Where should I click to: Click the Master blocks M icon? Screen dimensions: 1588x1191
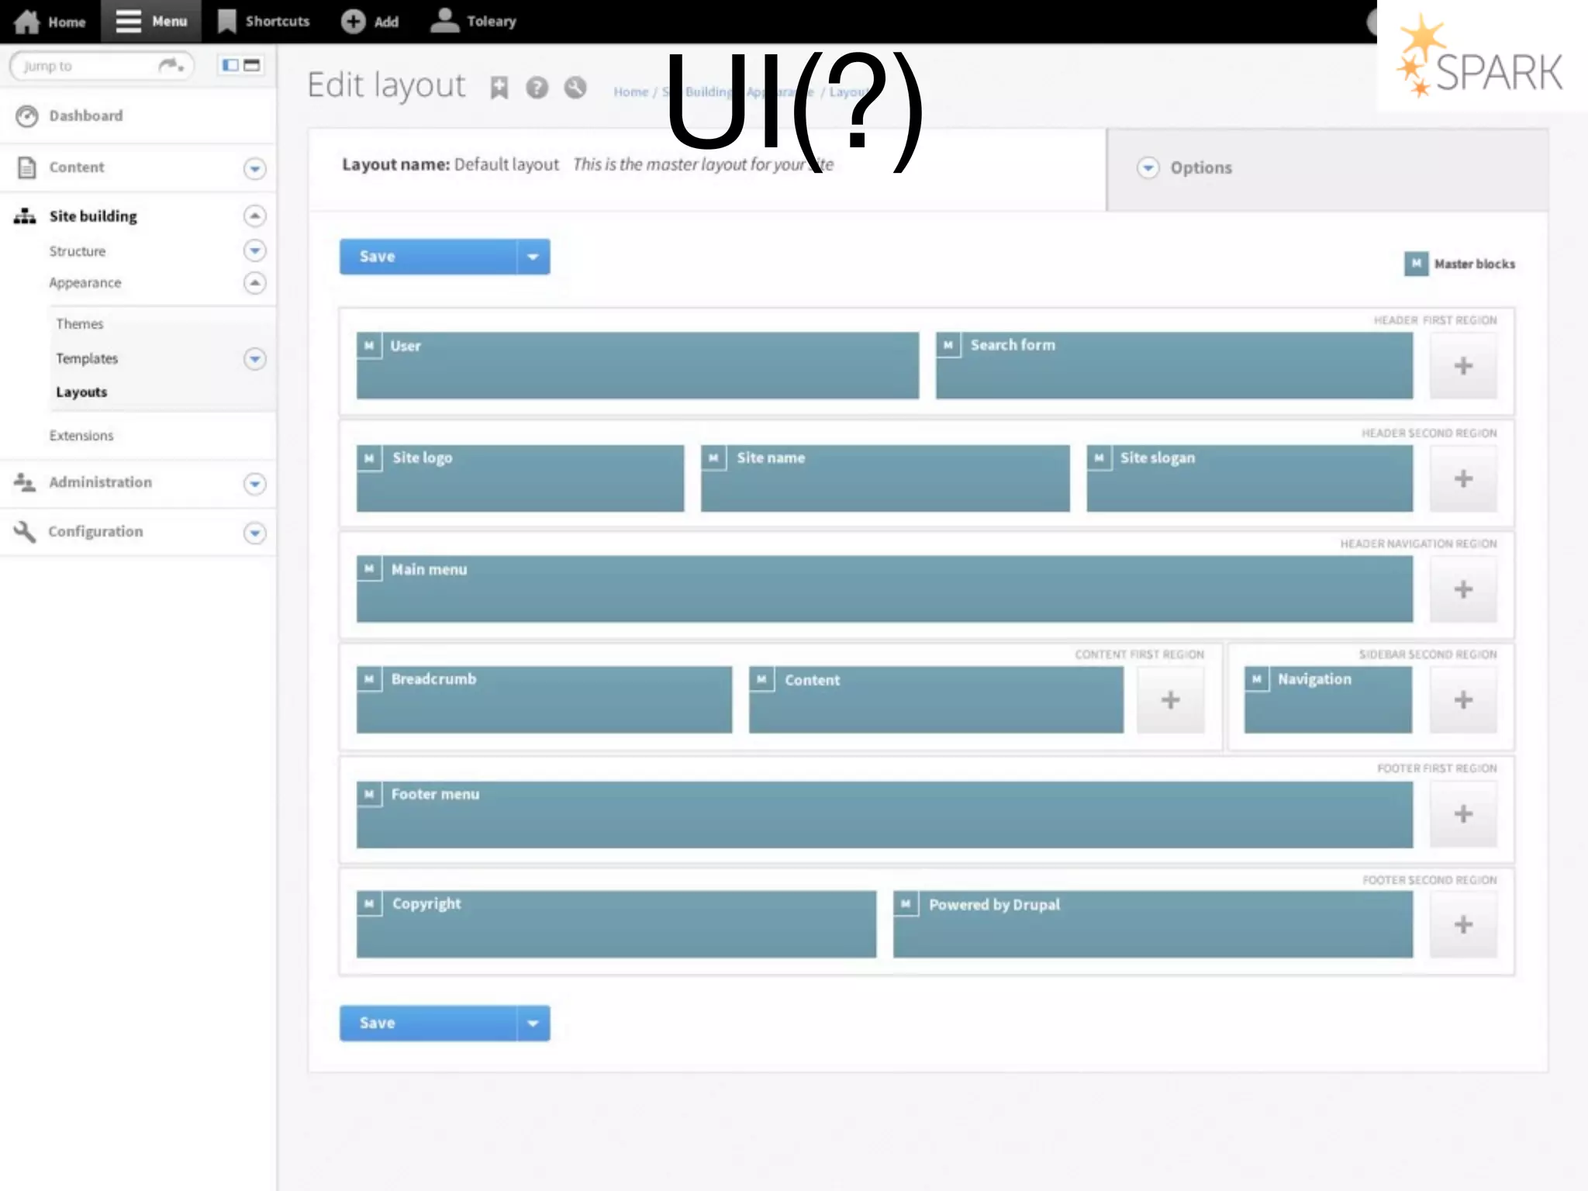coord(1416,264)
